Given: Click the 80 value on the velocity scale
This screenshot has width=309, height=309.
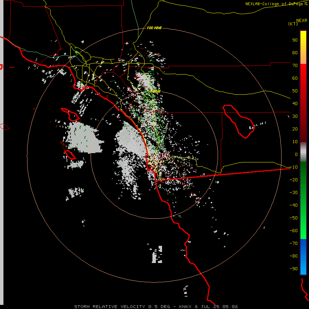Looking at the screenshot, I should [295, 53].
